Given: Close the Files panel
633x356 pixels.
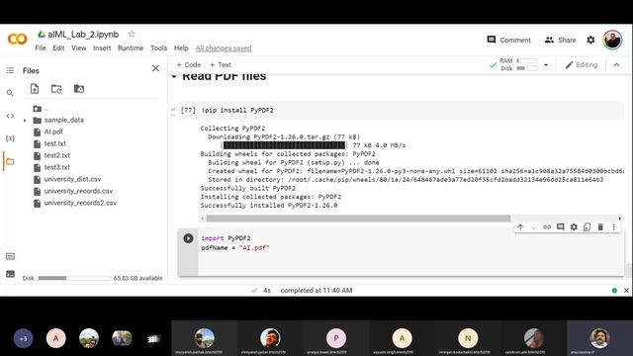Looking at the screenshot, I should tap(156, 68).
